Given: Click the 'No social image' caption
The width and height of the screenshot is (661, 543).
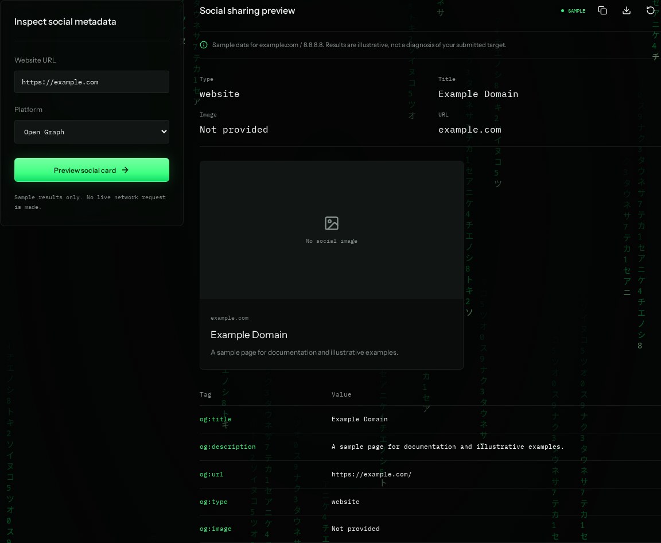Looking at the screenshot, I should point(331,241).
